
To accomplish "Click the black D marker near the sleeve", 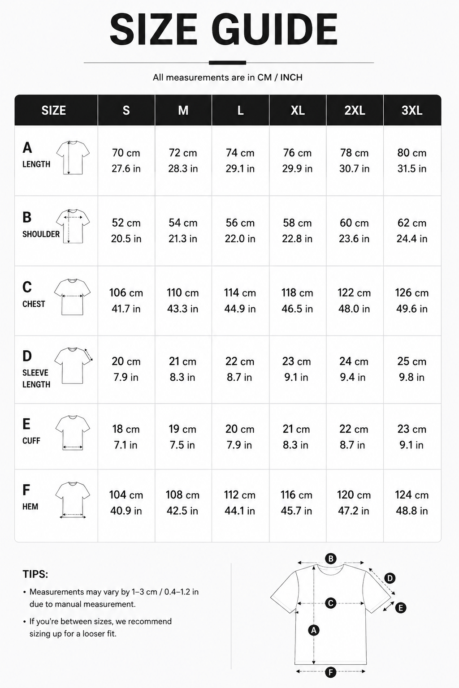I will pos(390,578).
